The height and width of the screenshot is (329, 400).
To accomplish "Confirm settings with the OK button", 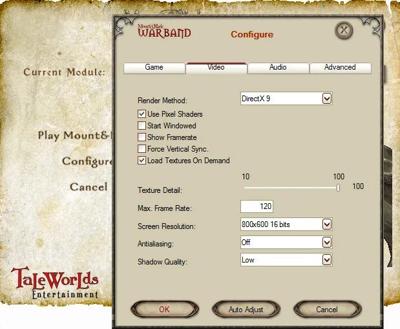I will (165, 310).
